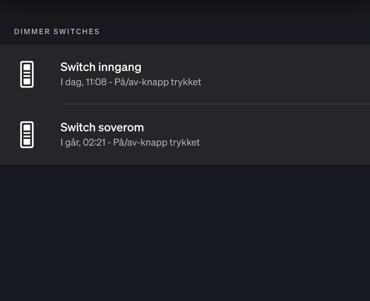Screen dimensions: 370x301
Task: Open the Switch soverom entry title
Action: (x=102, y=127)
